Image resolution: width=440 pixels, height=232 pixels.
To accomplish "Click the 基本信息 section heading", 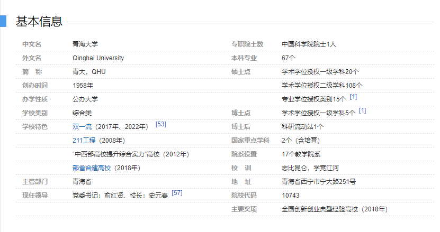I will coord(39,21).
